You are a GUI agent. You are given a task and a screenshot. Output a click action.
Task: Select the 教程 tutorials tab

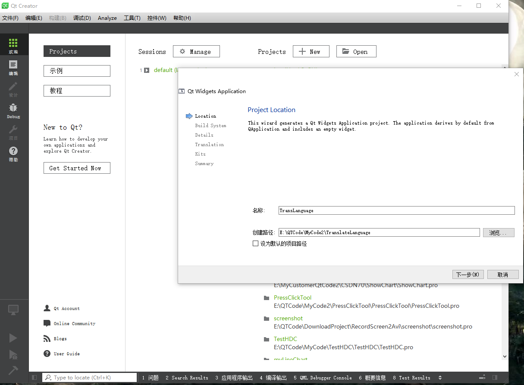77,91
